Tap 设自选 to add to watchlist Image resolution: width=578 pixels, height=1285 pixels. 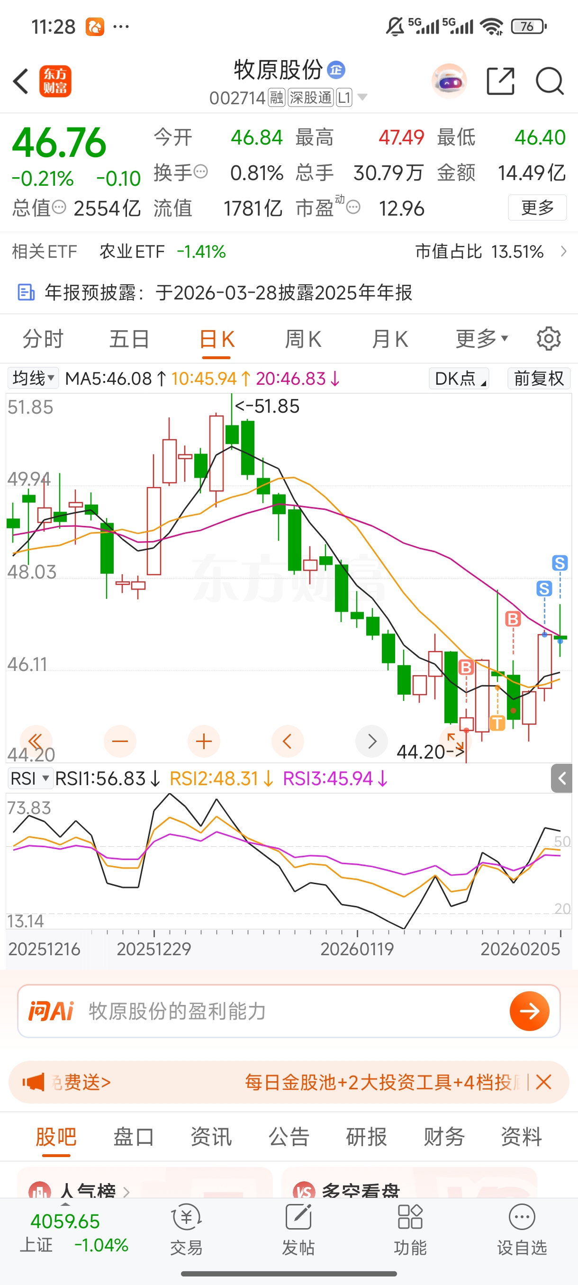(x=522, y=1230)
